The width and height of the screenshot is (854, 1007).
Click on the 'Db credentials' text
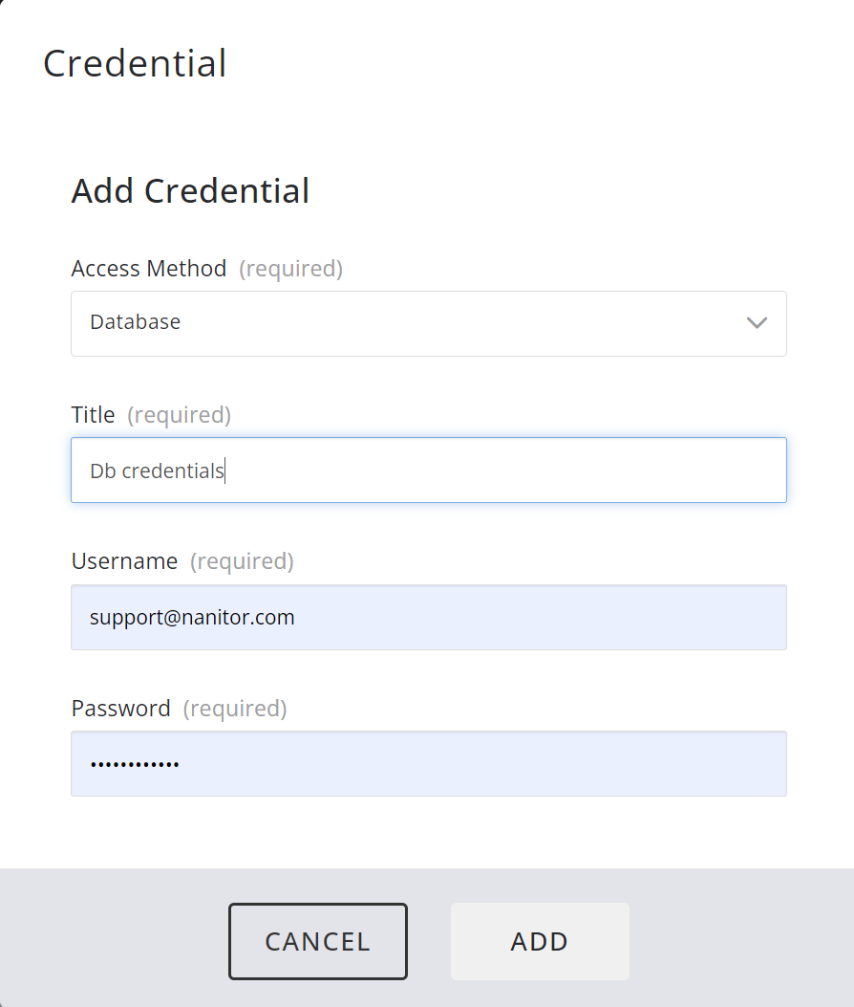click(157, 471)
